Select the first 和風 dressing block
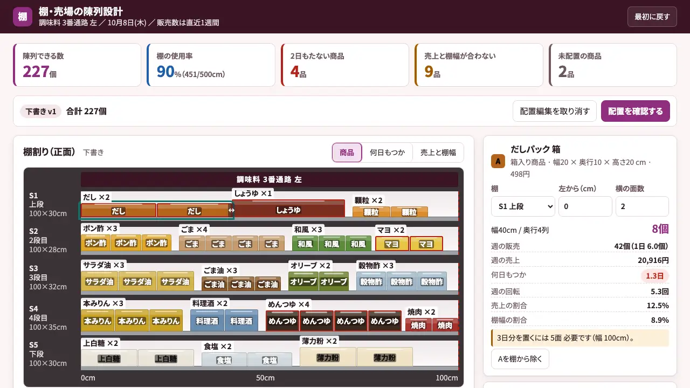The image size is (690, 388). pyautogui.click(x=305, y=244)
